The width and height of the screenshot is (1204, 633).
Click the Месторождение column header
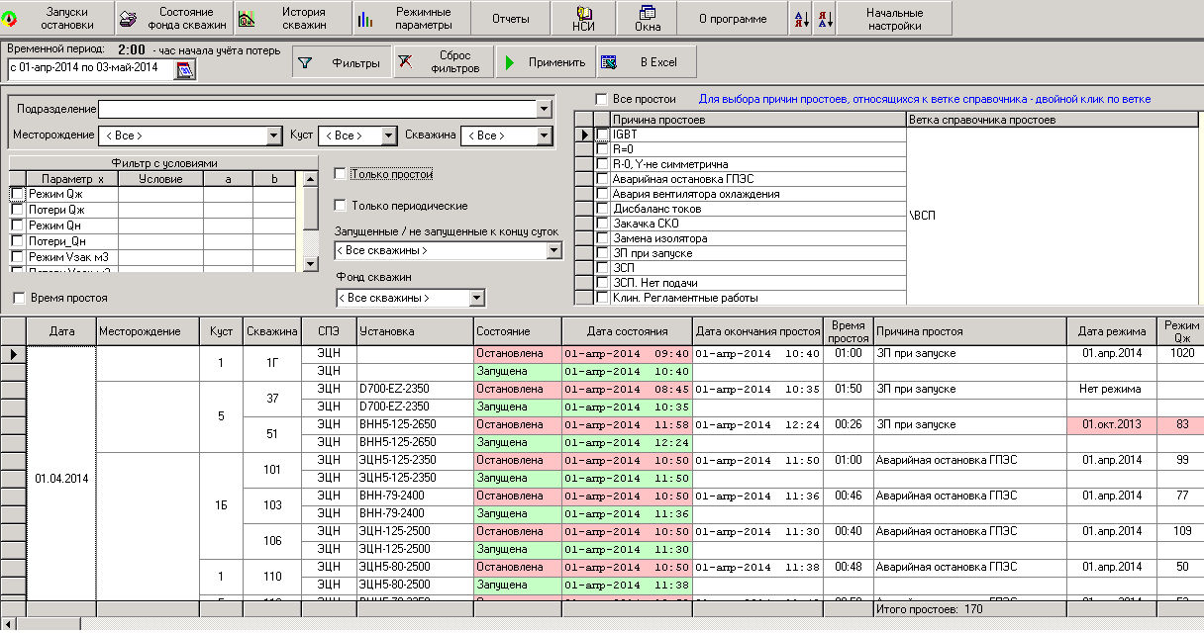click(148, 331)
